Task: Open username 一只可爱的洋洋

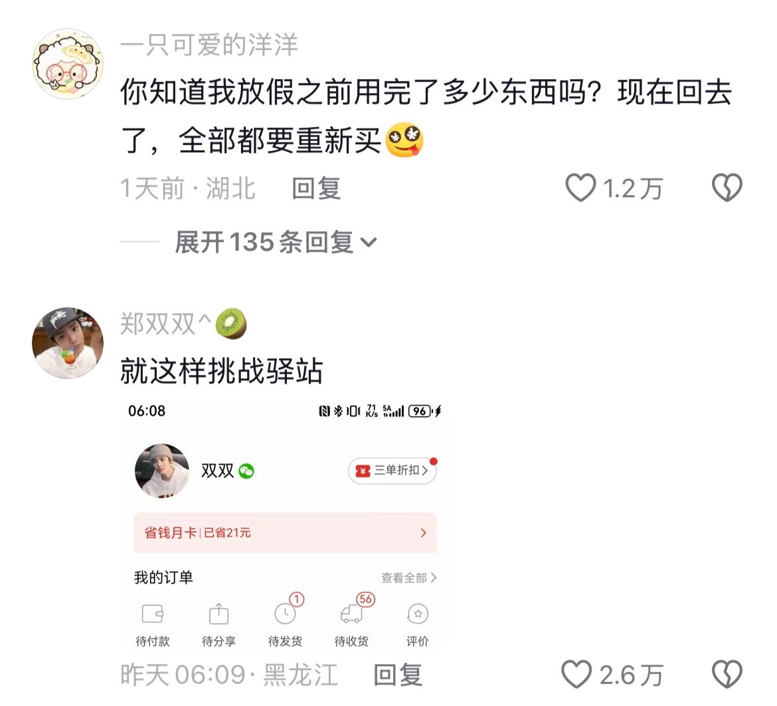Action: [x=209, y=46]
